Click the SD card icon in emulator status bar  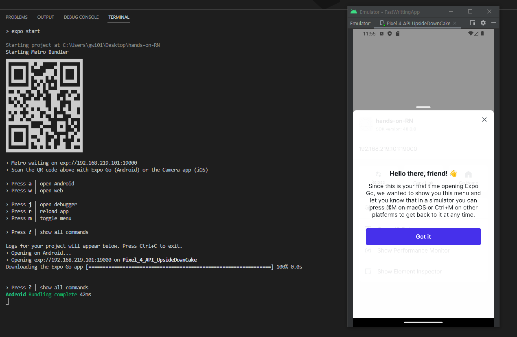point(398,33)
